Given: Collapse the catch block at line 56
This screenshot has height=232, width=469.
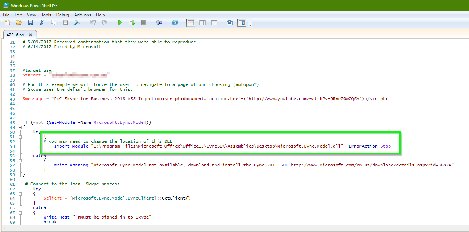Looking at the screenshot, I should [x=20, y=161].
